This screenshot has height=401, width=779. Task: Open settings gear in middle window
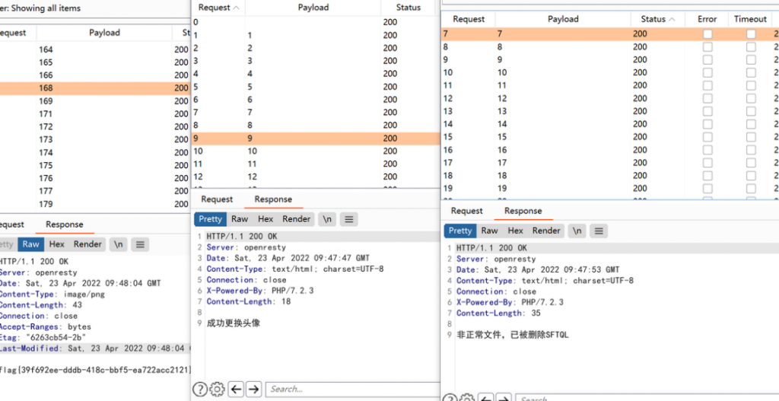tap(217, 389)
